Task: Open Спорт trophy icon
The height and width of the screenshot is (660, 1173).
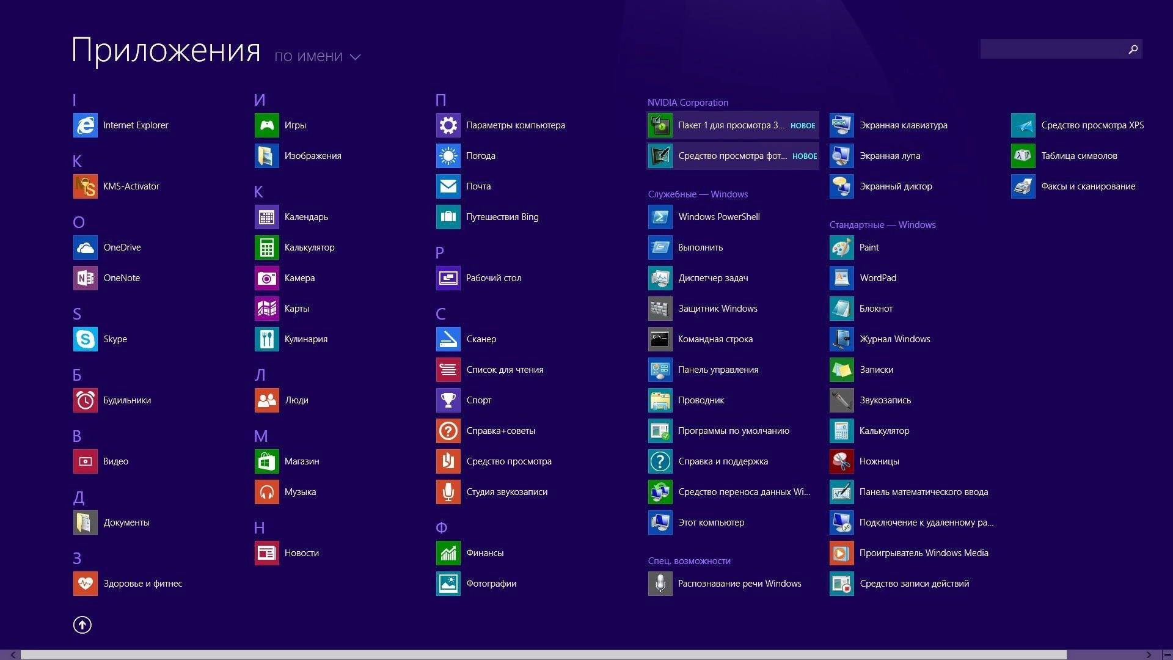Action: (x=448, y=400)
